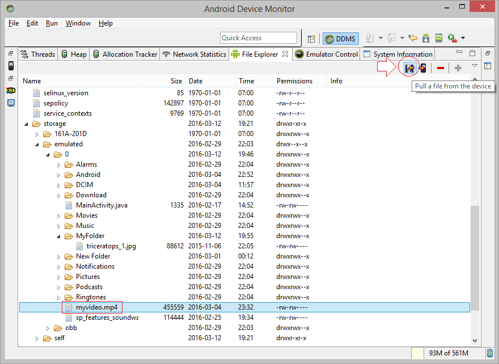Click the Run External Tools icon
The image size is (499, 364).
453,38
